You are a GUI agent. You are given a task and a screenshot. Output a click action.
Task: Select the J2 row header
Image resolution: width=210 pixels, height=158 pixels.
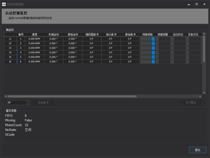(10, 43)
